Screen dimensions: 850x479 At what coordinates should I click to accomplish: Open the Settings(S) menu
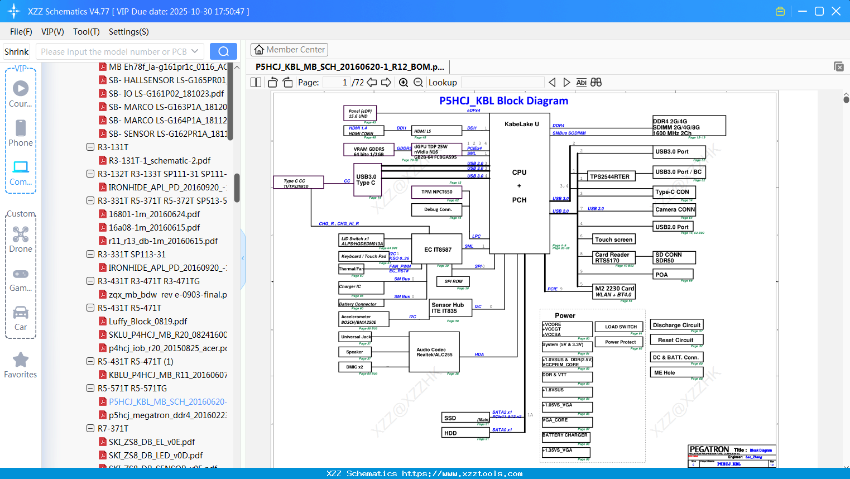pyautogui.click(x=128, y=32)
